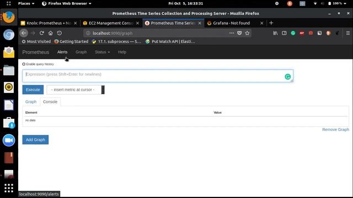Open the mail client in the dock

click(x=9, y=52)
